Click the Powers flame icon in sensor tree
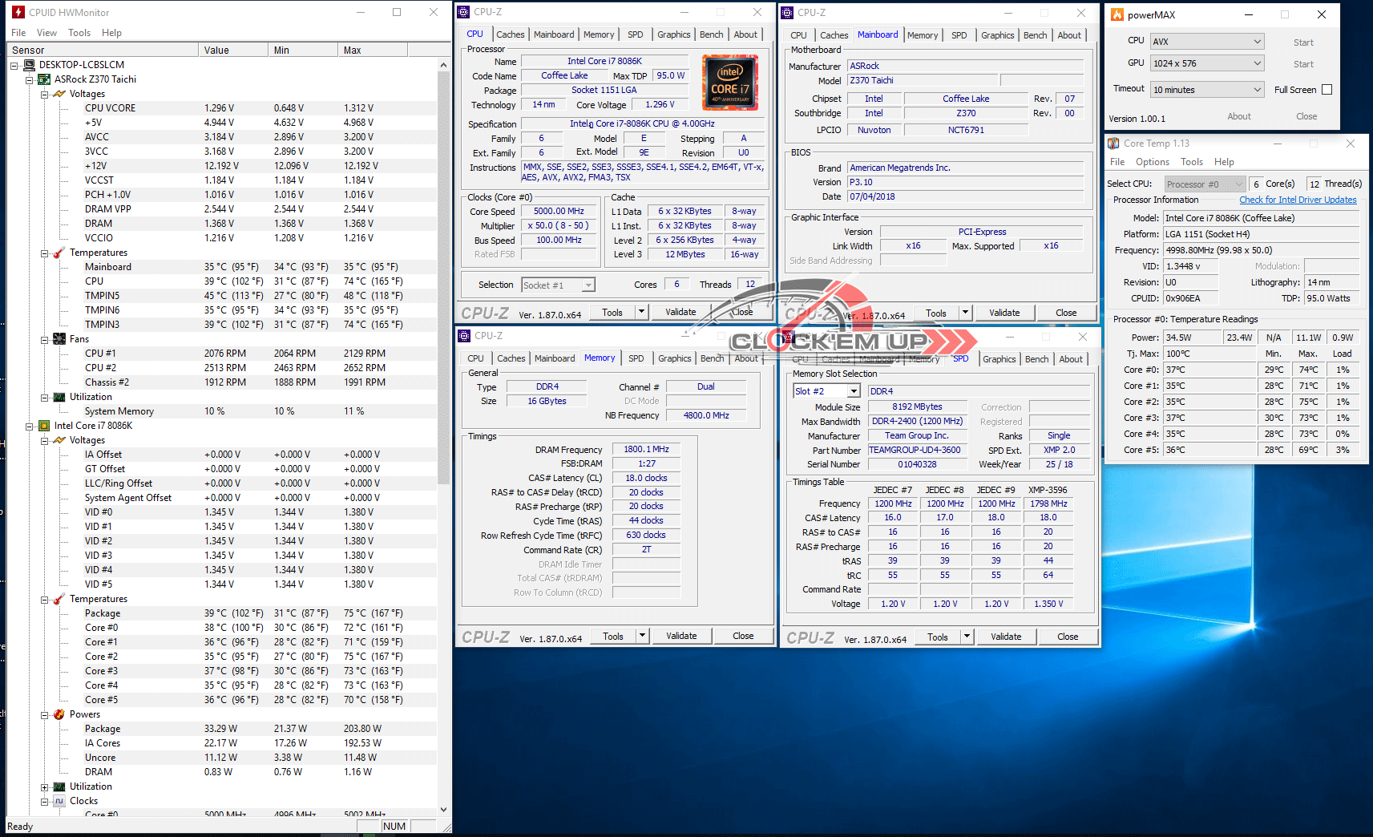Screen dimensions: 1373x837 [59, 714]
